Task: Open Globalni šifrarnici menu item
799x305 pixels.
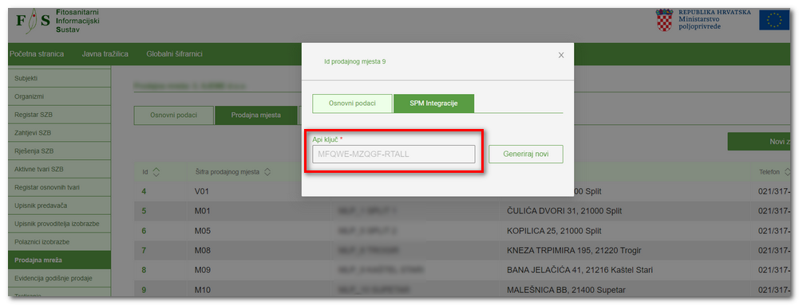Action: 174,54
